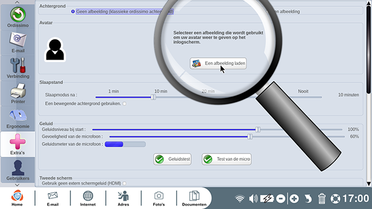Open the lifebuoy help icon
372x209 pixels.
click(x=335, y=199)
